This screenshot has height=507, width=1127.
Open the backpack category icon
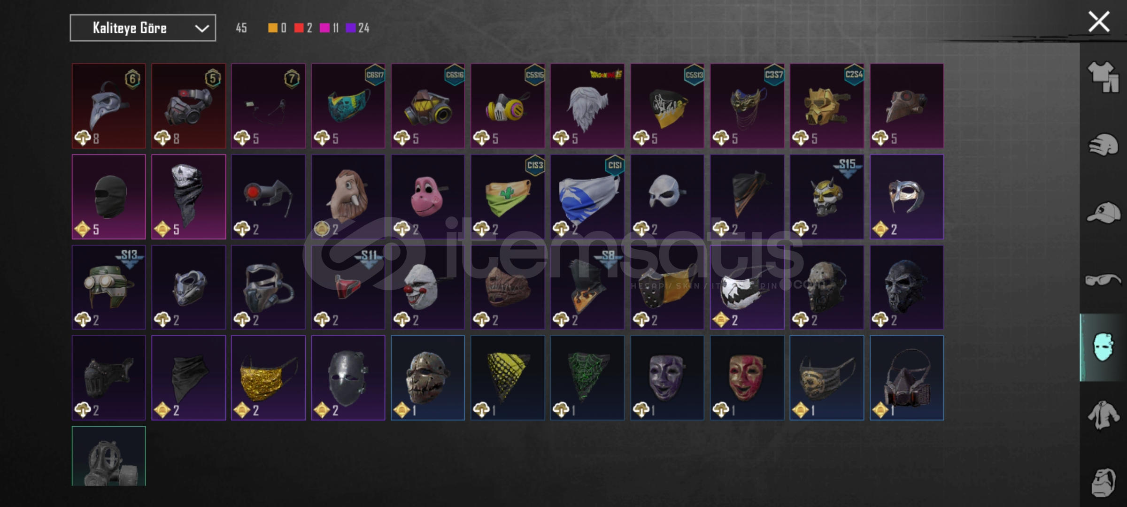pyautogui.click(x=1103, y=483)
